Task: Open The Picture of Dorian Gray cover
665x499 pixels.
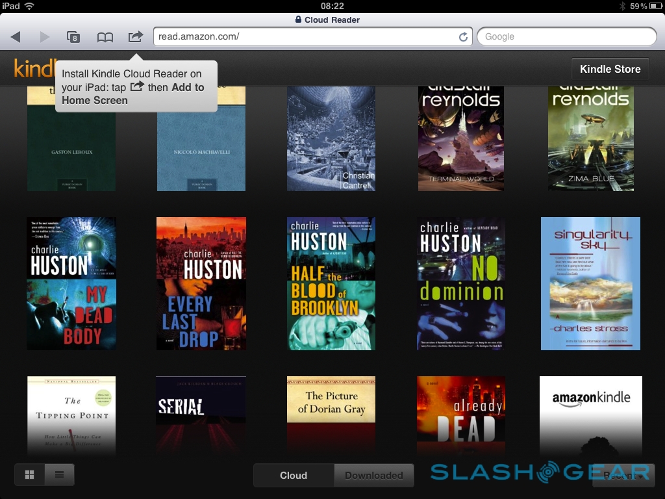Action: click(331, 416)
